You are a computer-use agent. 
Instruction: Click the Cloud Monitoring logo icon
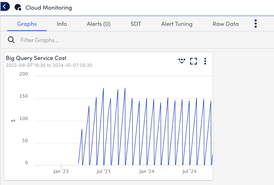(18, 7)
